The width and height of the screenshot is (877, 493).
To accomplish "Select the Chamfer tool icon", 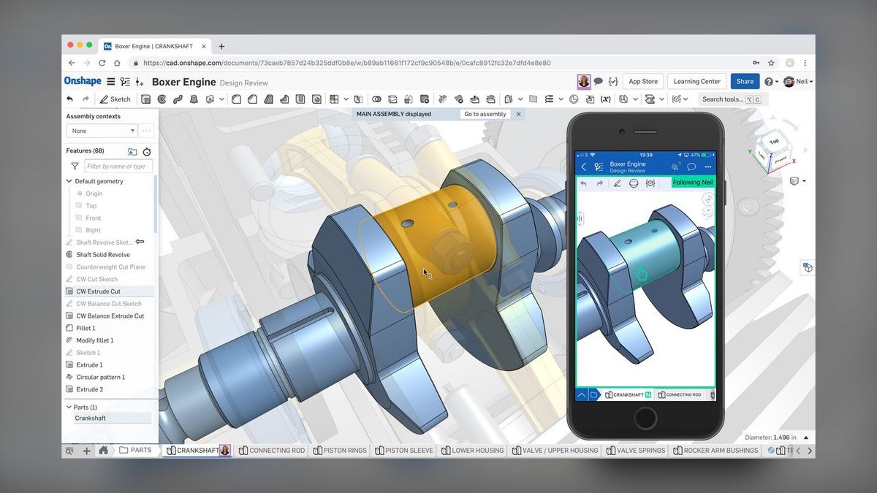I will pos(252,99).
